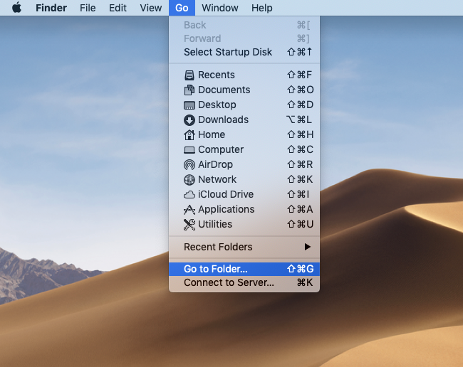The image size is (463, 367).
Task: Expand the Recent Folders submenu arrow
Action: pyautogui.click(x=308, y=247)
